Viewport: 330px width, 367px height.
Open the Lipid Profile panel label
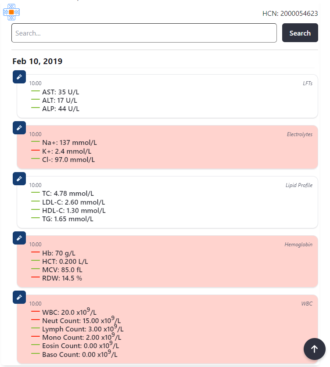pyautogui.click(x=299, y=185)
